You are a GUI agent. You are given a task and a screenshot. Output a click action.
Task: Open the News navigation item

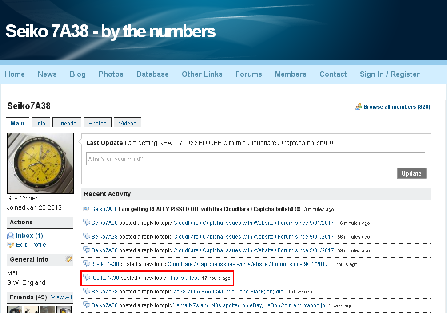pyautogui.click(x=48, y=74)
